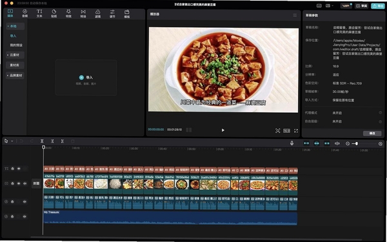
Task: Click the 修改 button in draft parameters
Action: tap(372, 134)
